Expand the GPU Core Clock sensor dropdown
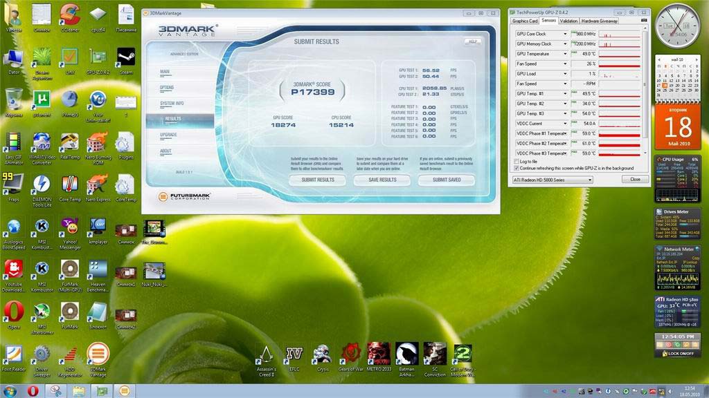The image size is (709, 398). 565,34
